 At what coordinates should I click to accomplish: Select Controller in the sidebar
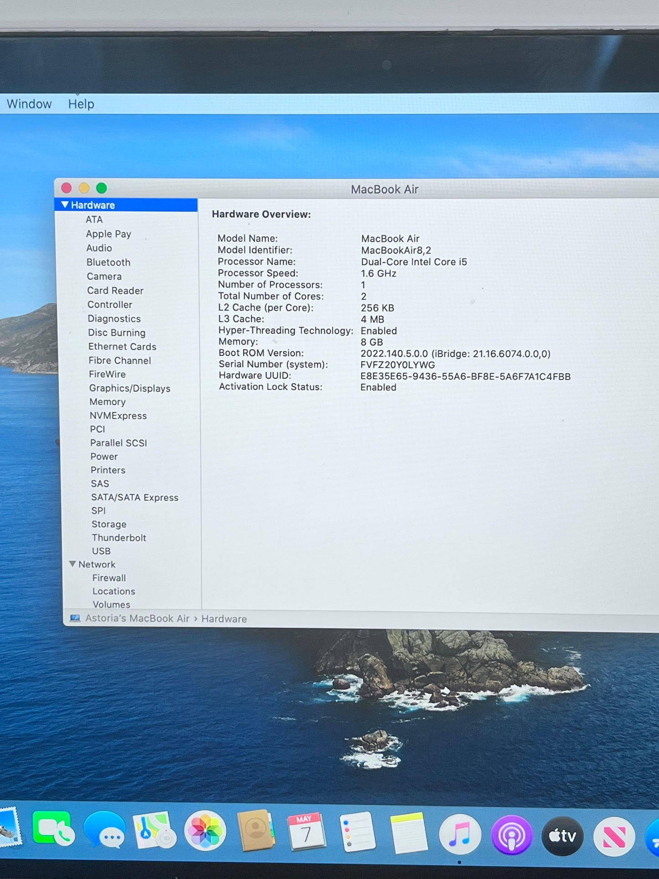coord(110,305)
